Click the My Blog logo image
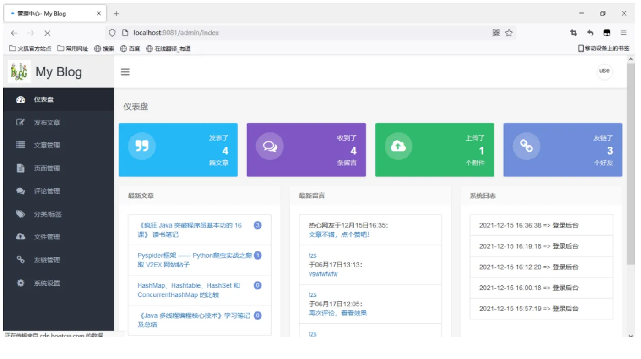Image resolution: width=641 pixels, height=359 pixels. [x=19, y=71]
